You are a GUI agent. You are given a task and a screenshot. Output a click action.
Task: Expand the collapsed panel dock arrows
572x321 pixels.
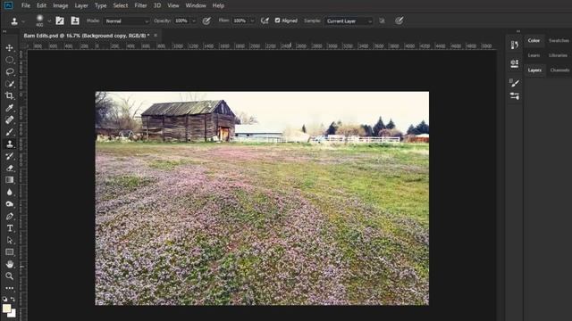pos(518,31)
